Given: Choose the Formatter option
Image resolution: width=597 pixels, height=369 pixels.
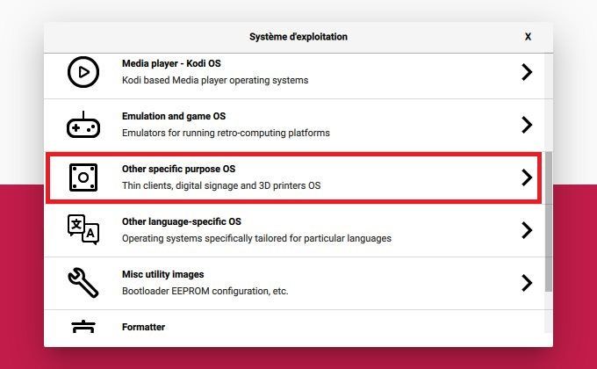Looking at the screenshot, I should click(143, 327).
